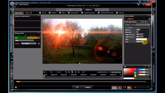Viewport: 165px width, 93px height.
Task: Switch to the Эффекты tab
Action: pos(88,10)
